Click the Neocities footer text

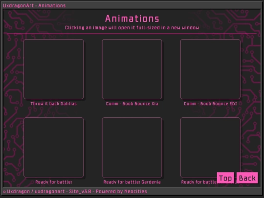135,192
